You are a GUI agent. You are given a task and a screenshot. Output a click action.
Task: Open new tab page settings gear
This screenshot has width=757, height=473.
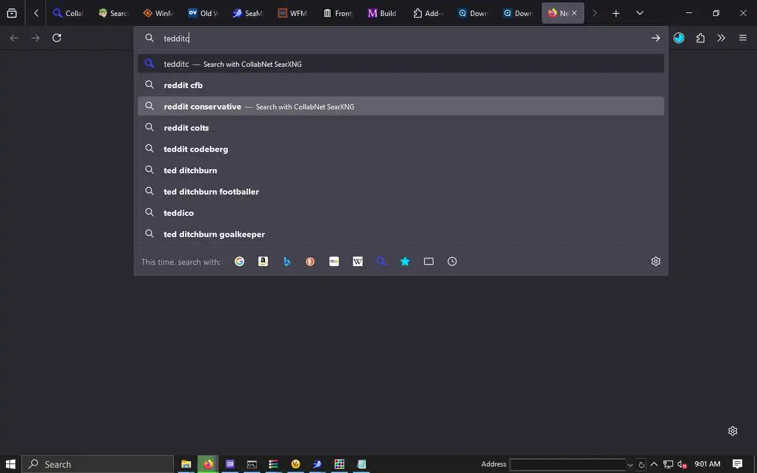point(733,431)
